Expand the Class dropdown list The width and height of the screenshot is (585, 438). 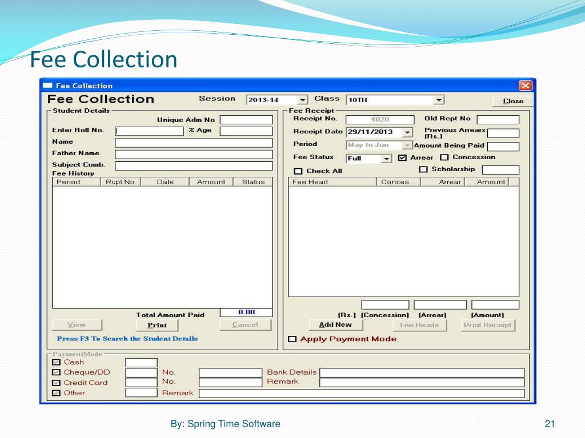click(x=438, y=100)
